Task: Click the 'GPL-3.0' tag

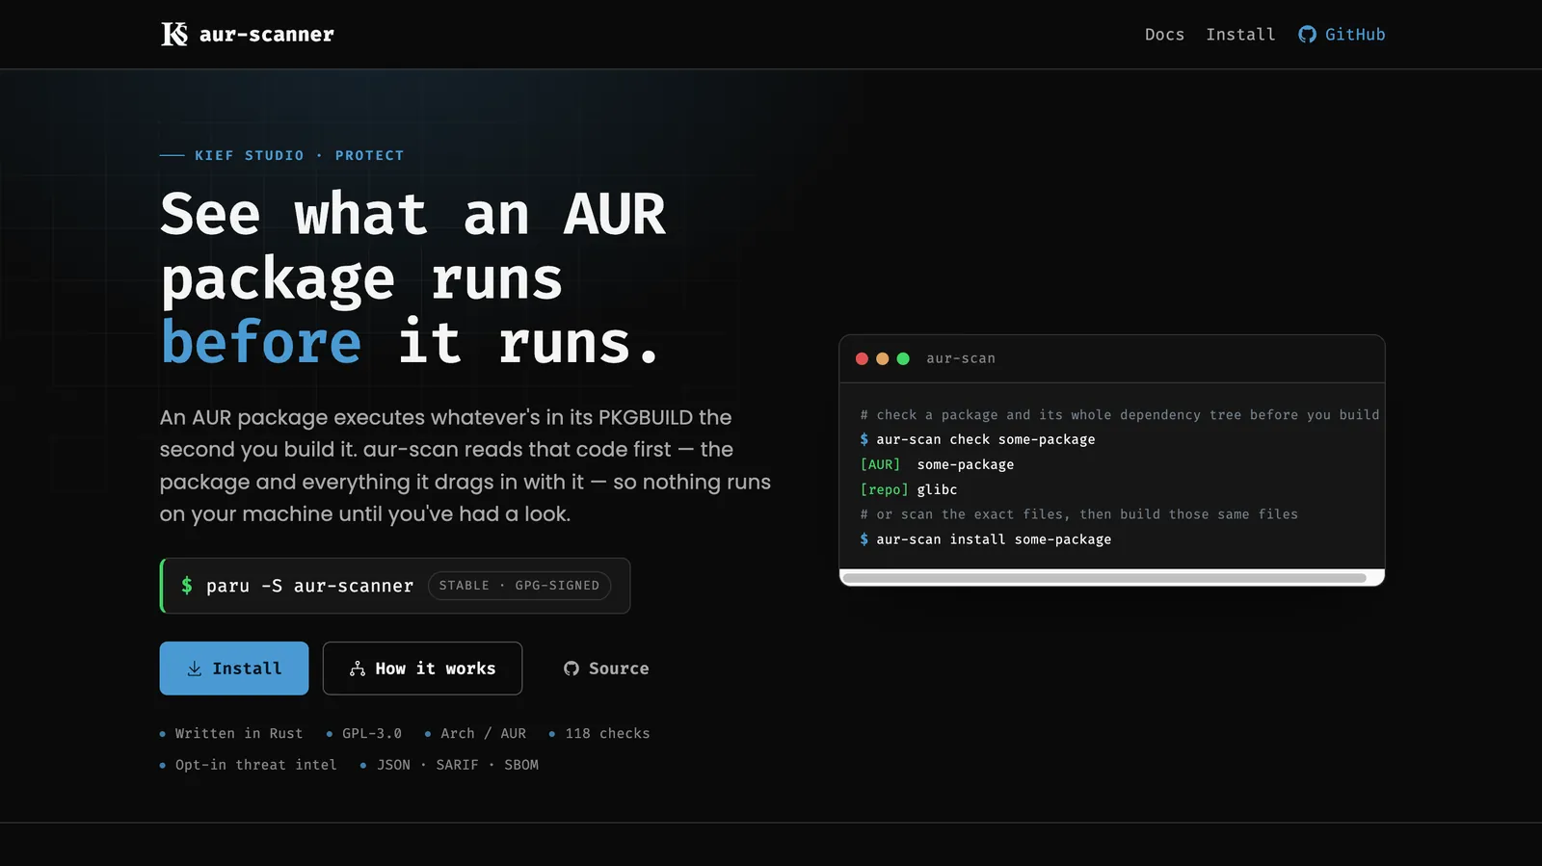Action: point(364,734)
